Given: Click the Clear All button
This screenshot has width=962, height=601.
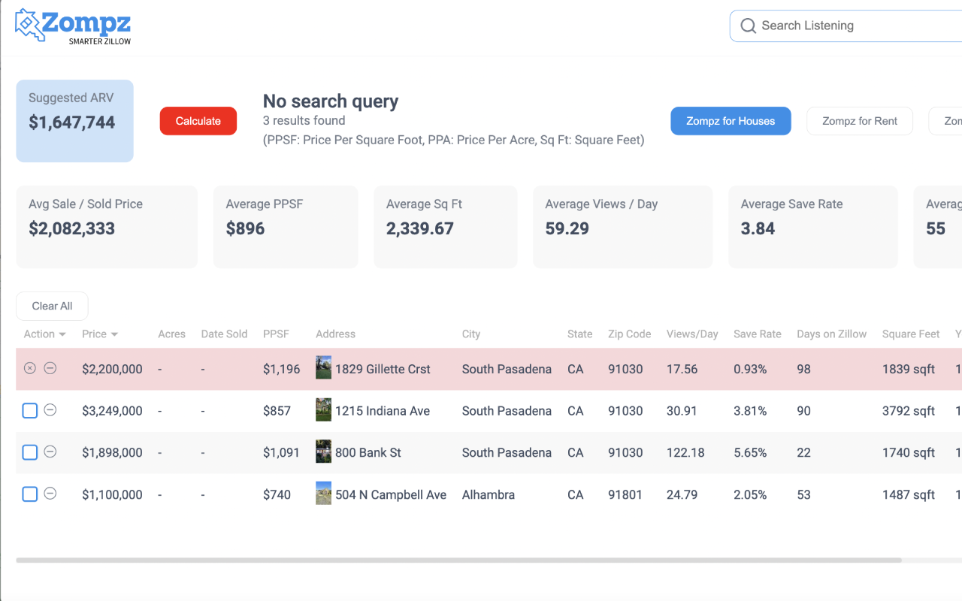Looking at the screenshot, I should click(x=52, y=306).
